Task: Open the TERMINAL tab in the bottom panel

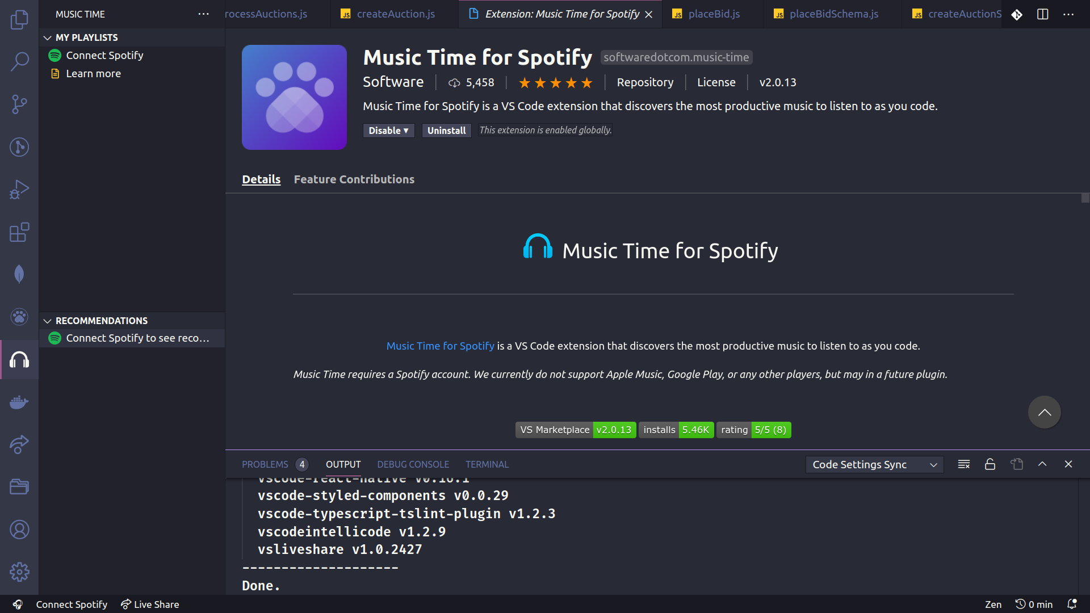Action: coord(487,464)
